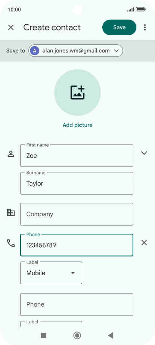Open the Save to account dropdown
The width and height of the screenshot is (155, 345).
tap(75, 51)
